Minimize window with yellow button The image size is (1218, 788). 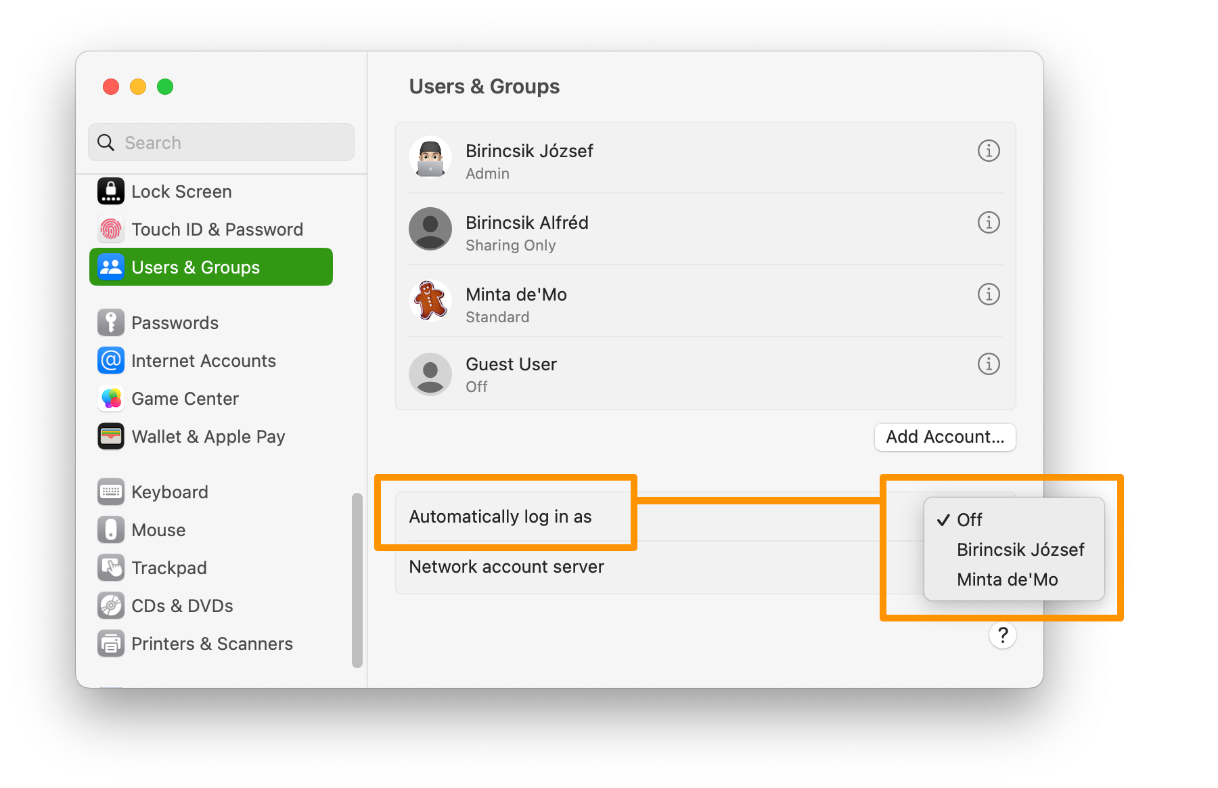tap(138, 87)
